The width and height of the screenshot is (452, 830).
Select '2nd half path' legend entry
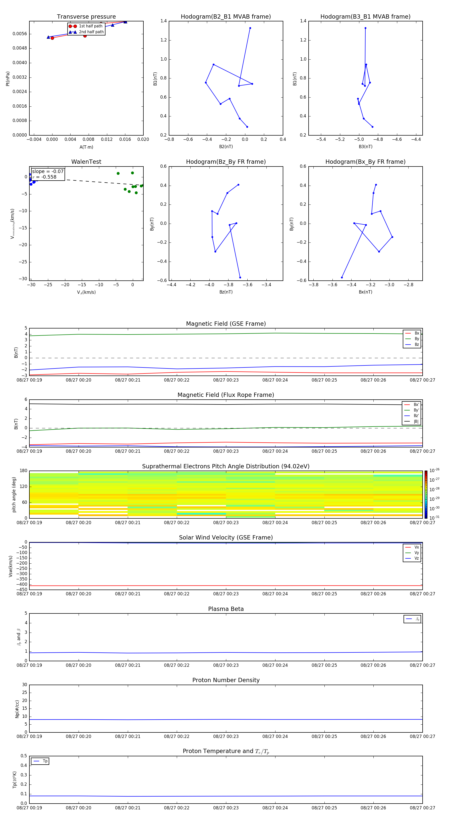(86, 32)
